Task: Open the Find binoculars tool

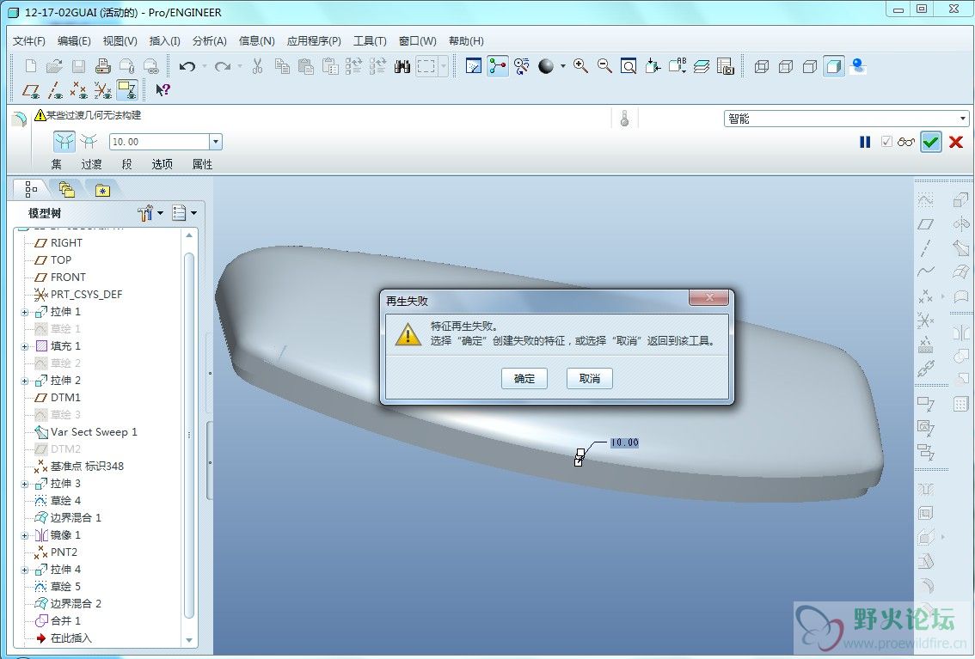Action: tap(402, 66)
